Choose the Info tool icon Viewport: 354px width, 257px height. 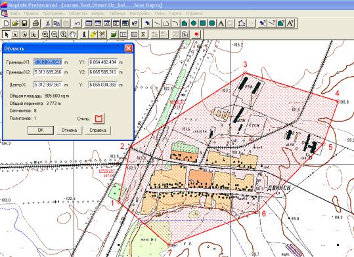point(84,35)
